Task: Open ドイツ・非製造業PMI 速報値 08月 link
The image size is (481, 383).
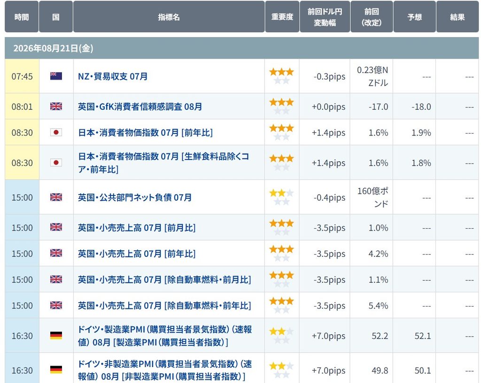Action: (x=165, y=370)
